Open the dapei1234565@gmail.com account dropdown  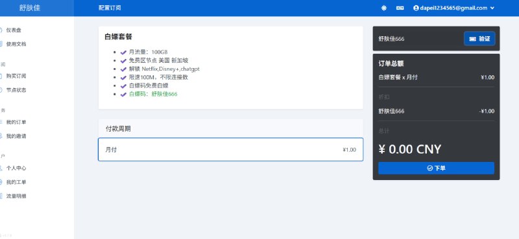pyautogui.click(x=453, y=8)
